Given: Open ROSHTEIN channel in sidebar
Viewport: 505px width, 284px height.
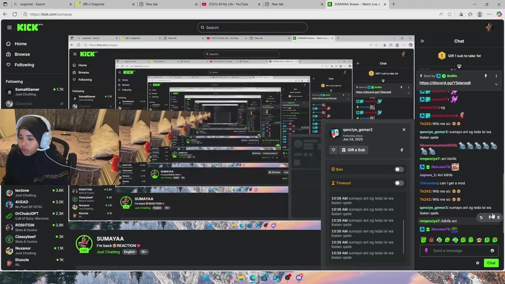Looking at the screenshot, I should point(35,228).
